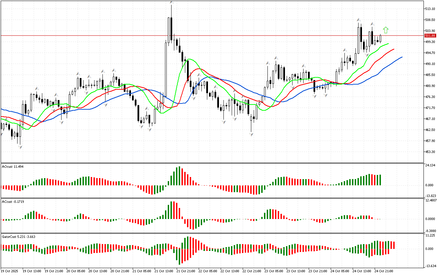Click the 24.134 AOcust scale value
This screenshot has height=275, width=440.
tap(430, 165)
